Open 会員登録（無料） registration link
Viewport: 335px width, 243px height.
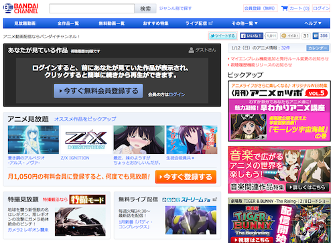[260, 8]
